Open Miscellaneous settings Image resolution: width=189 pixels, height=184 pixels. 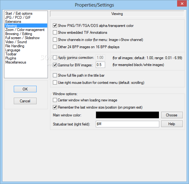[26, 62]
